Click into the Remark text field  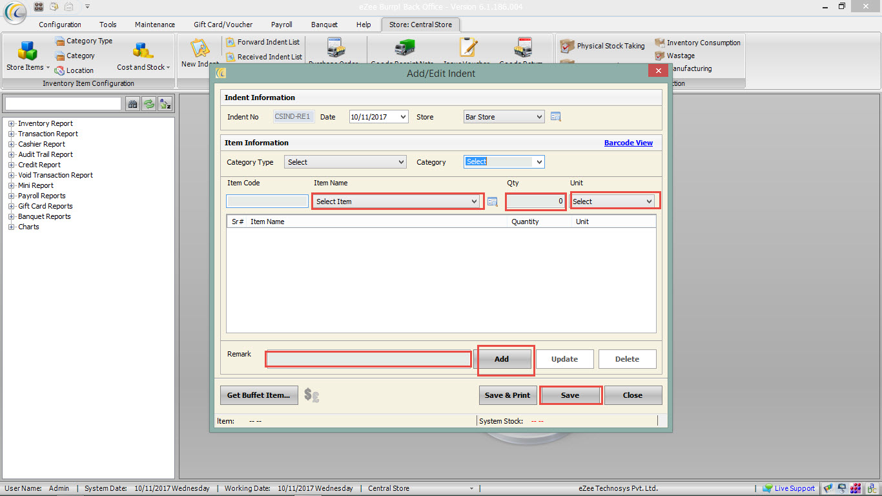point(369,359)
